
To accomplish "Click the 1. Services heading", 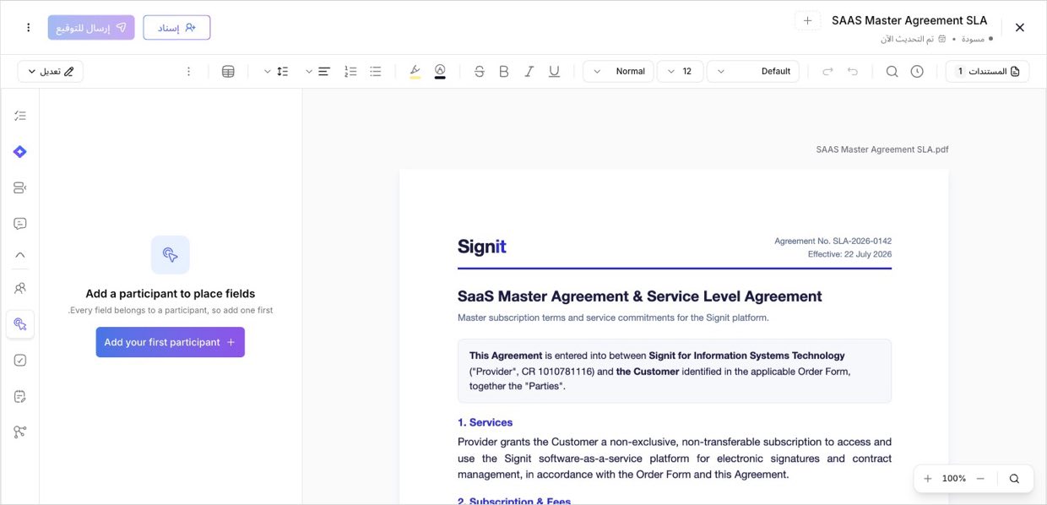I will click(485, 422).
